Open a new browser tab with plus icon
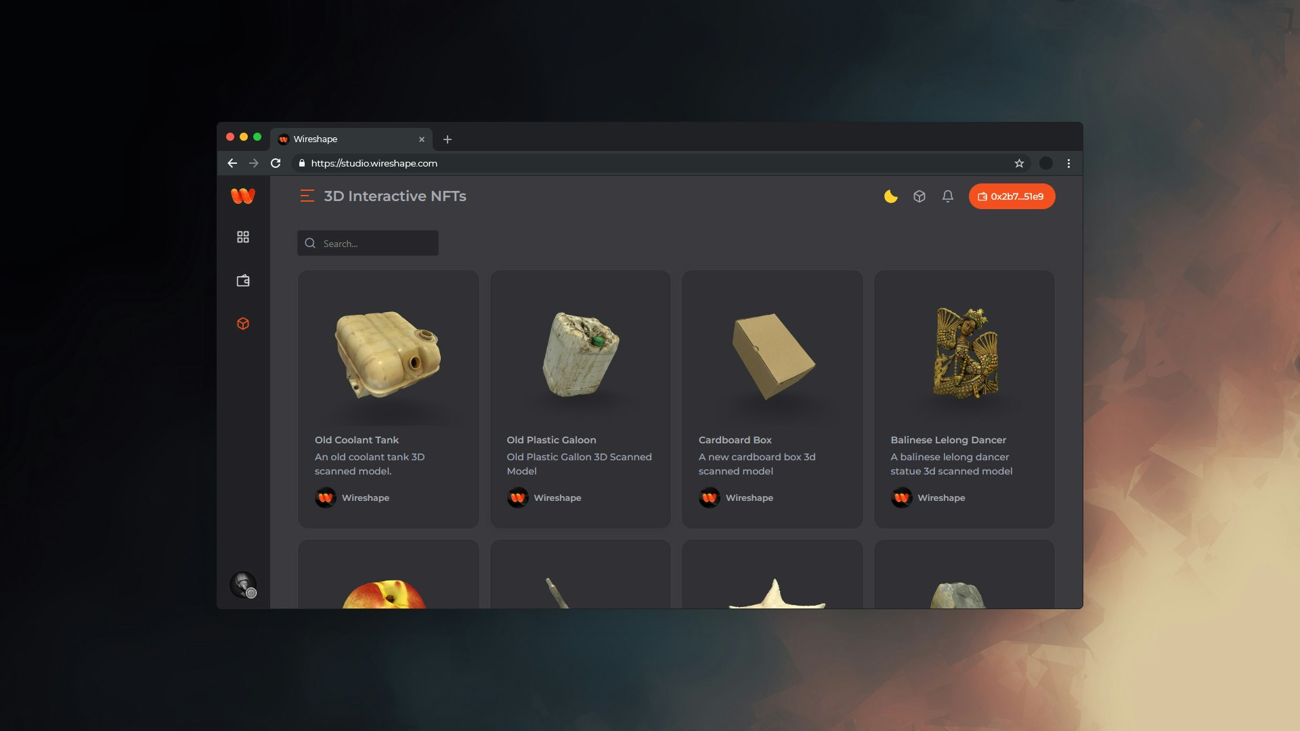This screenshot has width=1300, height=731. coord(448,139)
